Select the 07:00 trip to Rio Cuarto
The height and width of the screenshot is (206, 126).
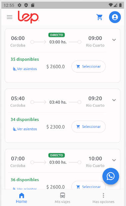88,186
